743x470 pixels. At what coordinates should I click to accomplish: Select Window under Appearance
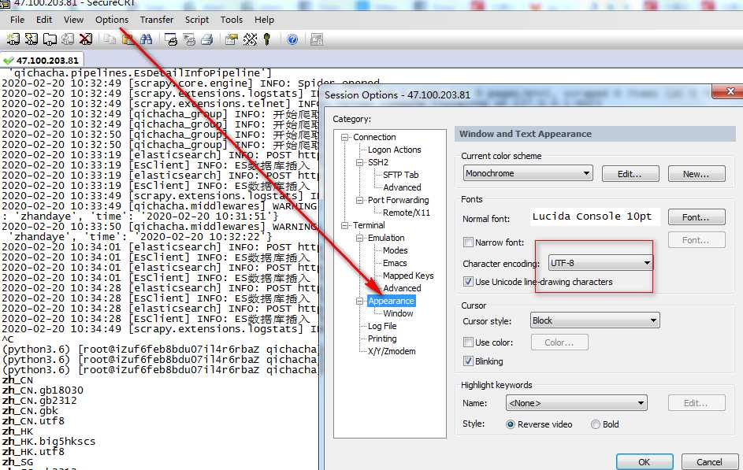click(398, 313)
